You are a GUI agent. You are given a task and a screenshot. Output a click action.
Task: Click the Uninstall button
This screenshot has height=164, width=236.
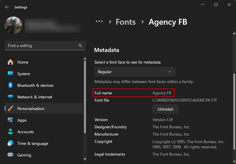165,109
